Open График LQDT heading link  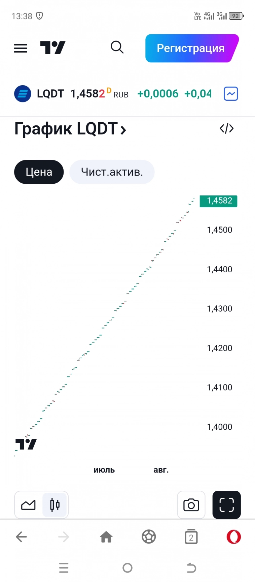click(x=70, y=129)
